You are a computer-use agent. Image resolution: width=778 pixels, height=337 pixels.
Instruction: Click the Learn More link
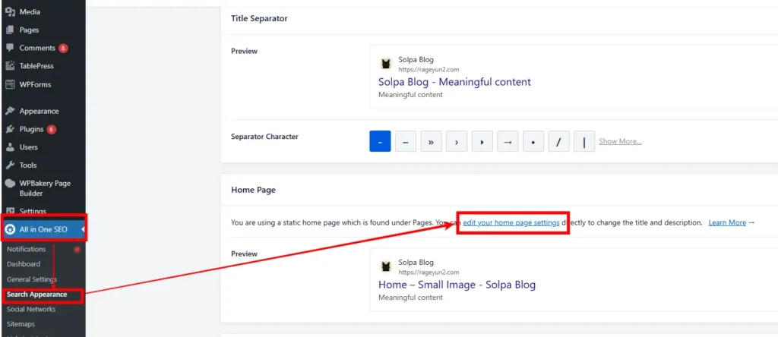(727, 222)
